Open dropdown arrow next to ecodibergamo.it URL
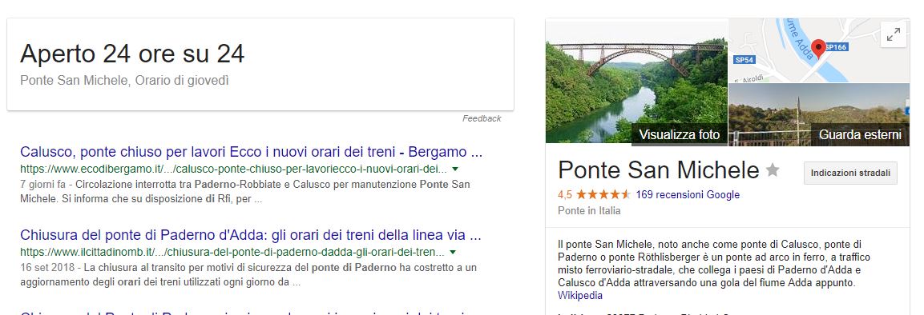This screenshot has height=315, width=924. 454,169
